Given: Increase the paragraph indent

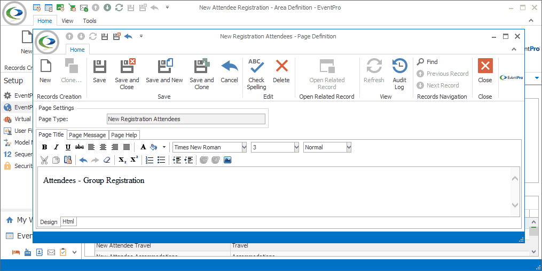Looking at the screenshot, I should pyautogui.click(x=177, y=160).
